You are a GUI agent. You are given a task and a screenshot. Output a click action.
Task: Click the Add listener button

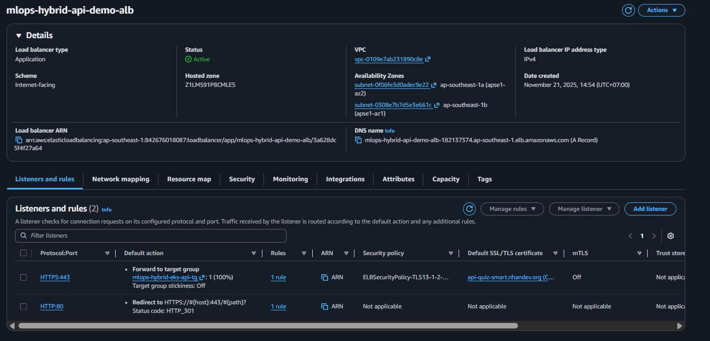(x=650, y=209)
